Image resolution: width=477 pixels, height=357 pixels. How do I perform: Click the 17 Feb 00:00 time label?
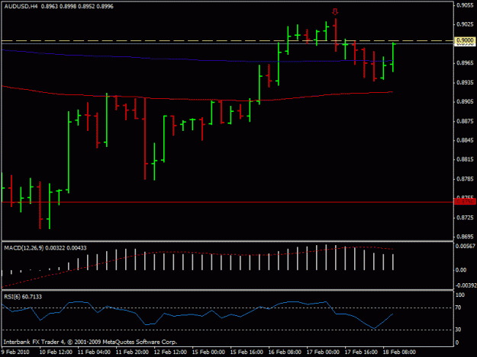pyautogui.click(x=323, y=352)
